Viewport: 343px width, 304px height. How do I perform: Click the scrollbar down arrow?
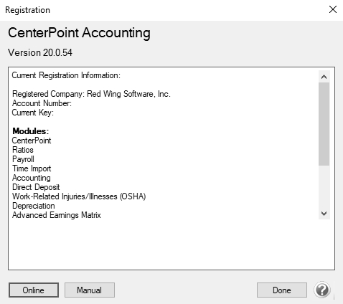(324, 214)
